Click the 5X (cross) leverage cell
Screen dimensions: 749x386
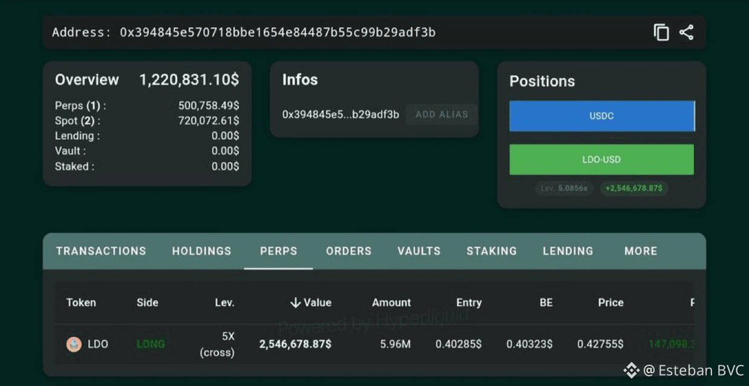pyautogui.click(x=217, y=344)
